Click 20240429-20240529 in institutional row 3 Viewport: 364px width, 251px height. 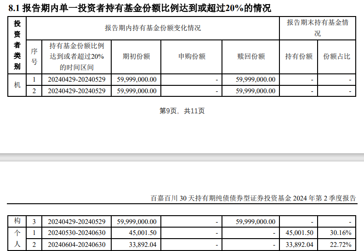[77, 222]
